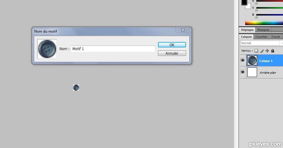Hide the Arrière-plan layer
Screen dimensions: 283x148
coord(243,72)
